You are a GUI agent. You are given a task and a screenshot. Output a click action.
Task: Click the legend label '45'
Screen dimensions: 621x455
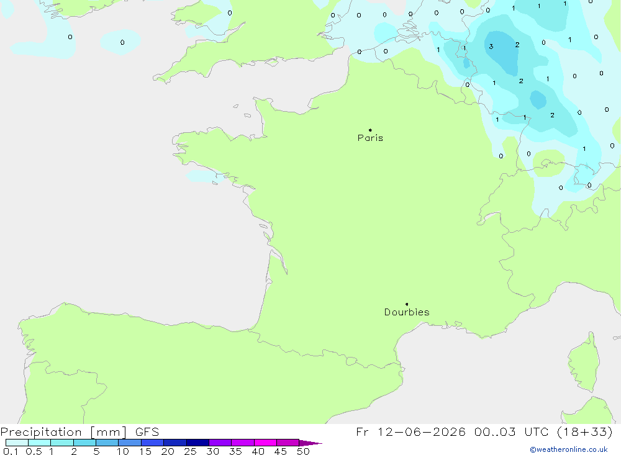coord(281,451)
